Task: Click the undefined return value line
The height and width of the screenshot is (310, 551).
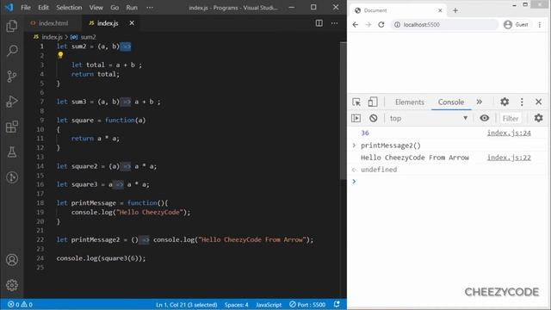Action: tap(379, 170)
